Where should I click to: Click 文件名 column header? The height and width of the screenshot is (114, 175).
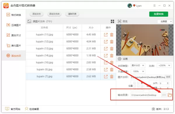tap(44, 28)
